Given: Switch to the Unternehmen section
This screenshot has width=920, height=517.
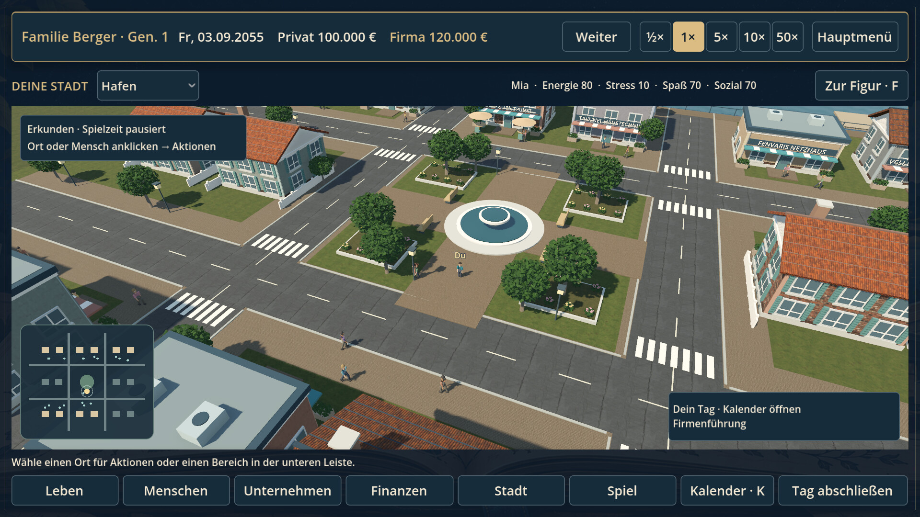Looking at the screenshot, I should (287, 491).
